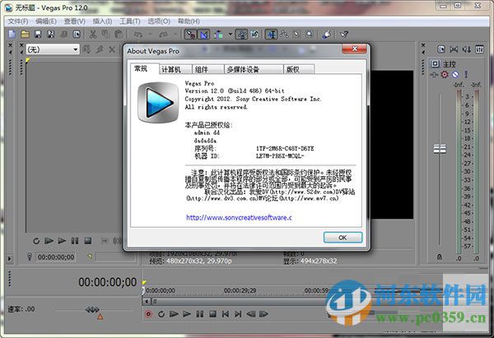The width and height of the screenshot is (494, 338).
Task: Click the Undo arrow icon
Action: pyautogui.click(x=138, y=34)
